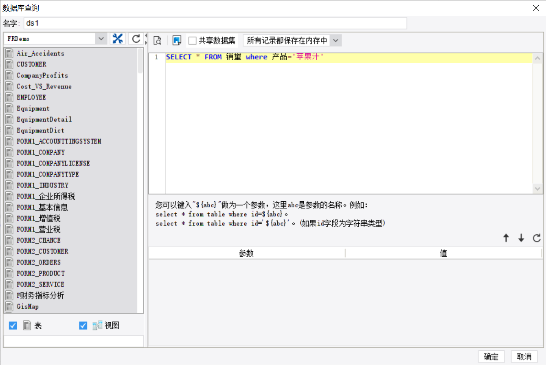Click the SQL editor scroll down arrow
The width and height of the screenshot is (546, 365).
click(x=537, y=189)
